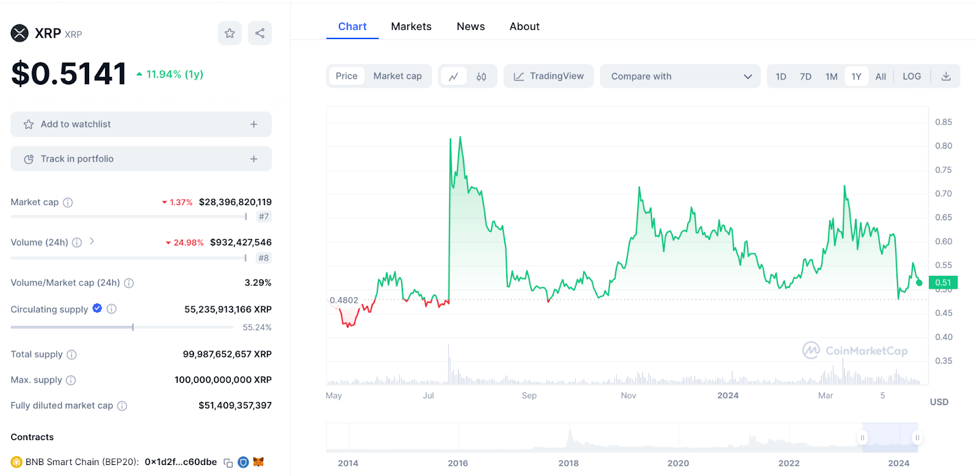Image resolution: width=977 pixels, height=476 pixels.
Task: Toggle the LOG scale option
Action: tap(912, 76)
